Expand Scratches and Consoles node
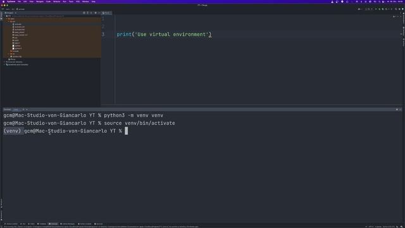 tap(4, 65)
